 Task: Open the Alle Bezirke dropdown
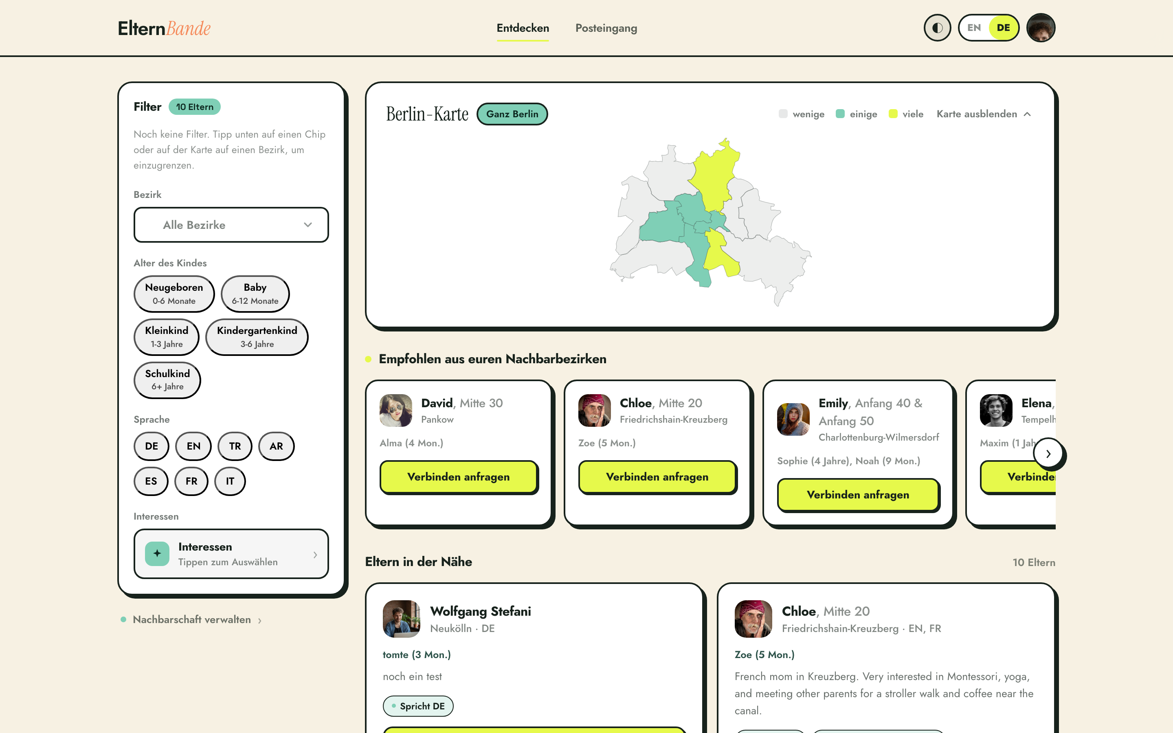coord(231,225)
